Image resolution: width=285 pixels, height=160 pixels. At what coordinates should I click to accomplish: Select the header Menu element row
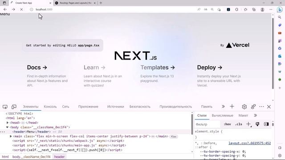pos(96,132)
